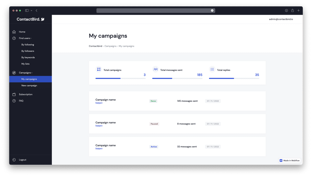This screenshot has height=177, width=312.
Task: Open the Home page from sidebar
Action: pos(22,32)
